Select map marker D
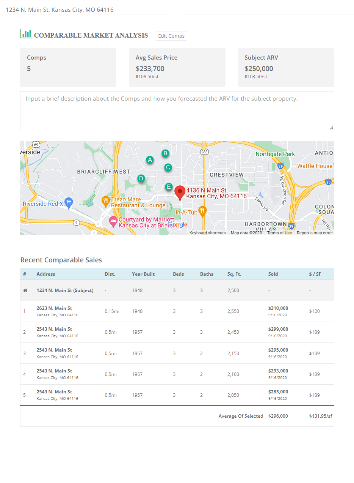This screenshot has width=354, height=483. [141, 178]
